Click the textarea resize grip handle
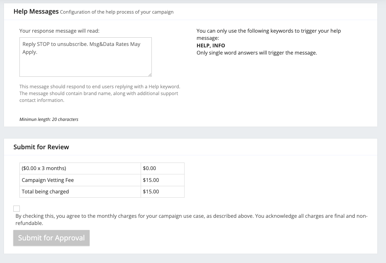 click(x=150, y=74)
